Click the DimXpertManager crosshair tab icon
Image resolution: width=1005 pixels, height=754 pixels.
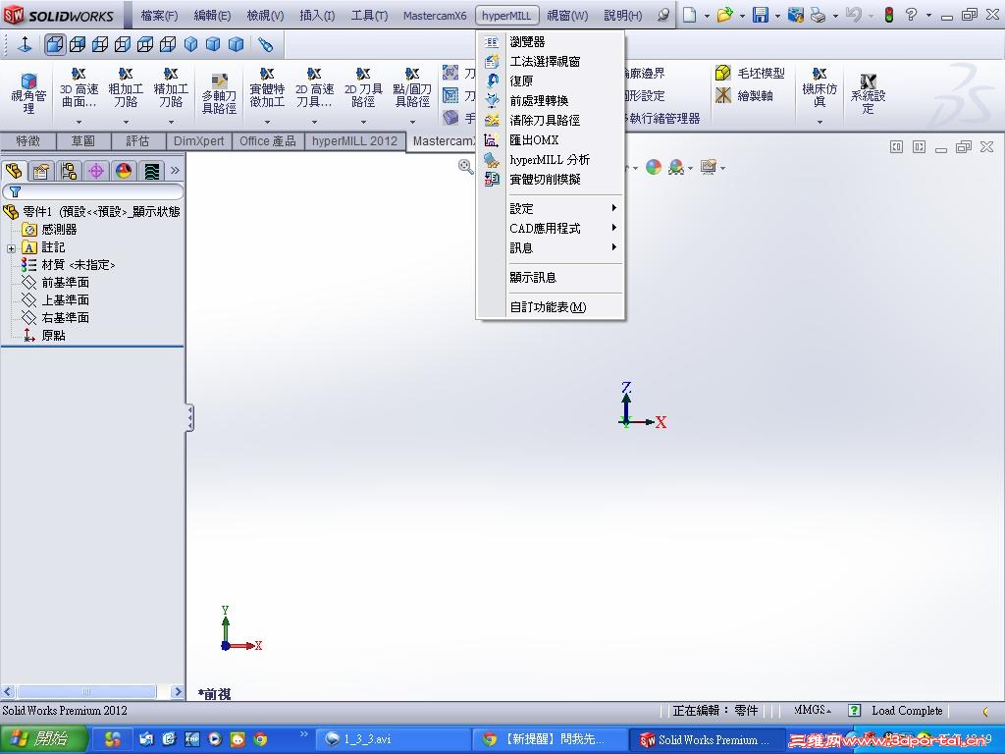pyautogui.click(x=96, y=171)
